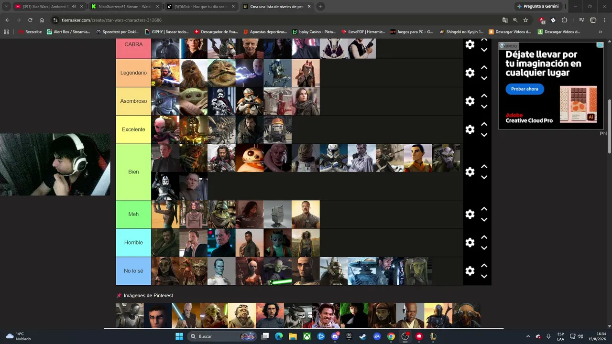612x344 pixels.
Task: Move the Asombroso tier up
Action: (x=484, y=96)
